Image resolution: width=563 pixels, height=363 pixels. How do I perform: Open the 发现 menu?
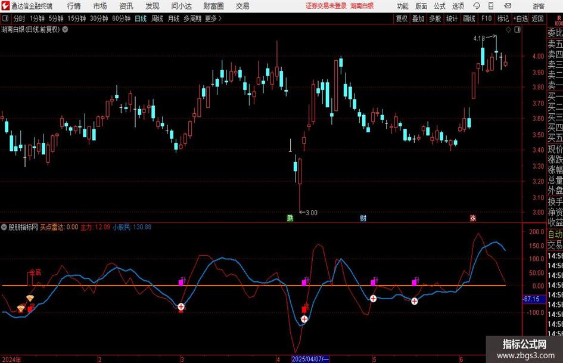click(x=153, y=6)
